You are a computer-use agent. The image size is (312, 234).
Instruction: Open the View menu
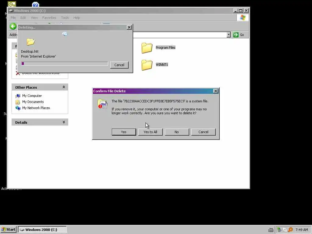[x=34, y=18]
